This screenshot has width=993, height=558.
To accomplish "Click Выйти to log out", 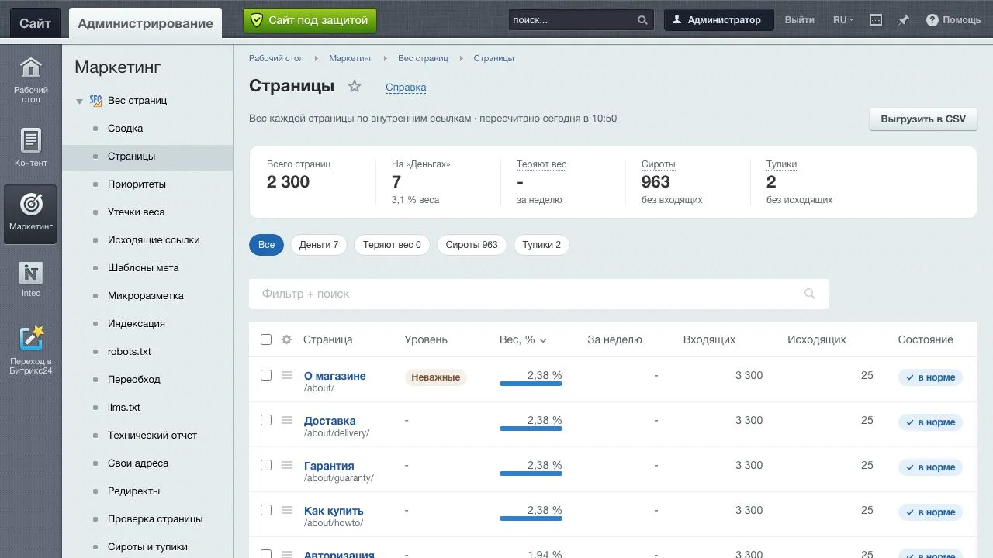I will click(x=799, y=20).
